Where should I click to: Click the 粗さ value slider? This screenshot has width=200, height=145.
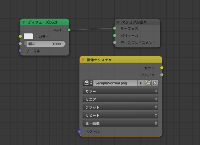coord(45,44)
